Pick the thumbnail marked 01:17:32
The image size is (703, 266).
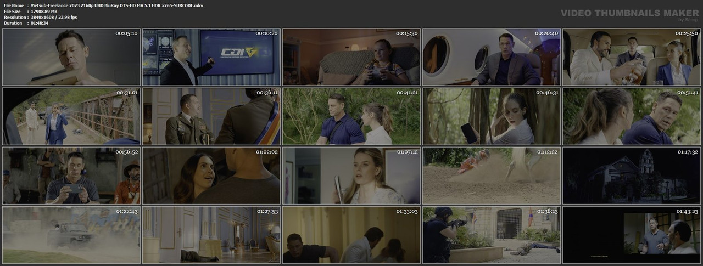[x=632, y=176]
